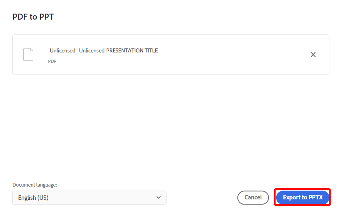Select the English (US) language field text

coord(33,197)
